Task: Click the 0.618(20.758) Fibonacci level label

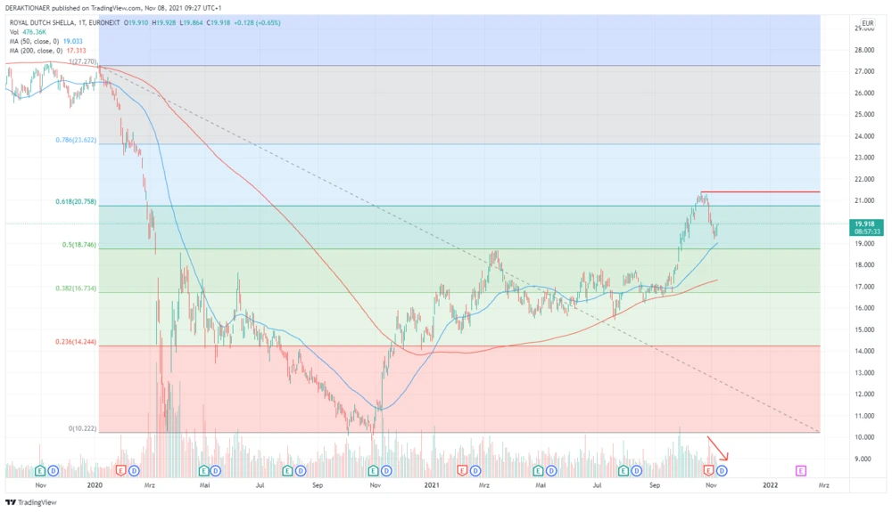Action: pos(73,202)
